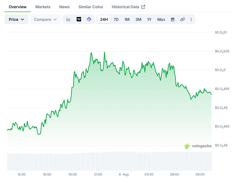Open the Historical Data external link

point(128,7)
